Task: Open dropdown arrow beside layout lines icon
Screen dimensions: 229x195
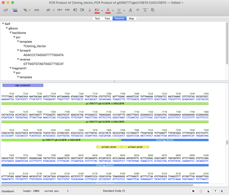Action: pos(30,10)
